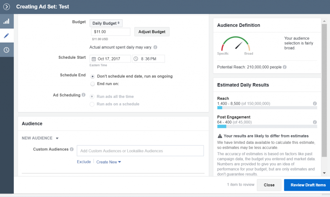Expand the collapsed navigation with the chevron icon
330x197 pixels.
tap(6, 6)
